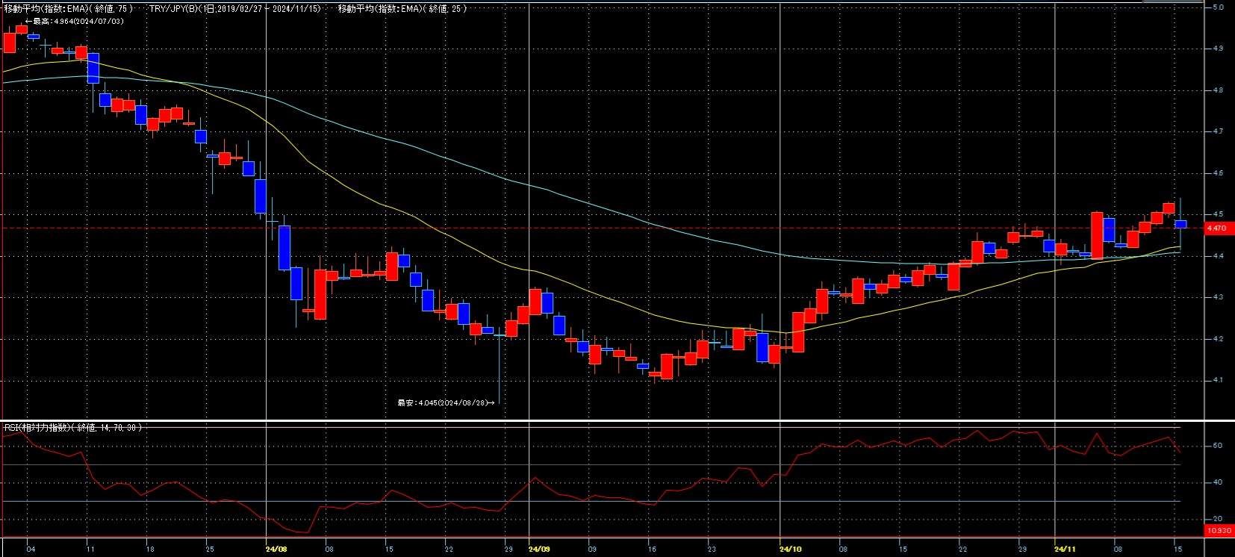
Task: Click the 最高 4.964 high price annotation
Action: (x=75, y=21)
